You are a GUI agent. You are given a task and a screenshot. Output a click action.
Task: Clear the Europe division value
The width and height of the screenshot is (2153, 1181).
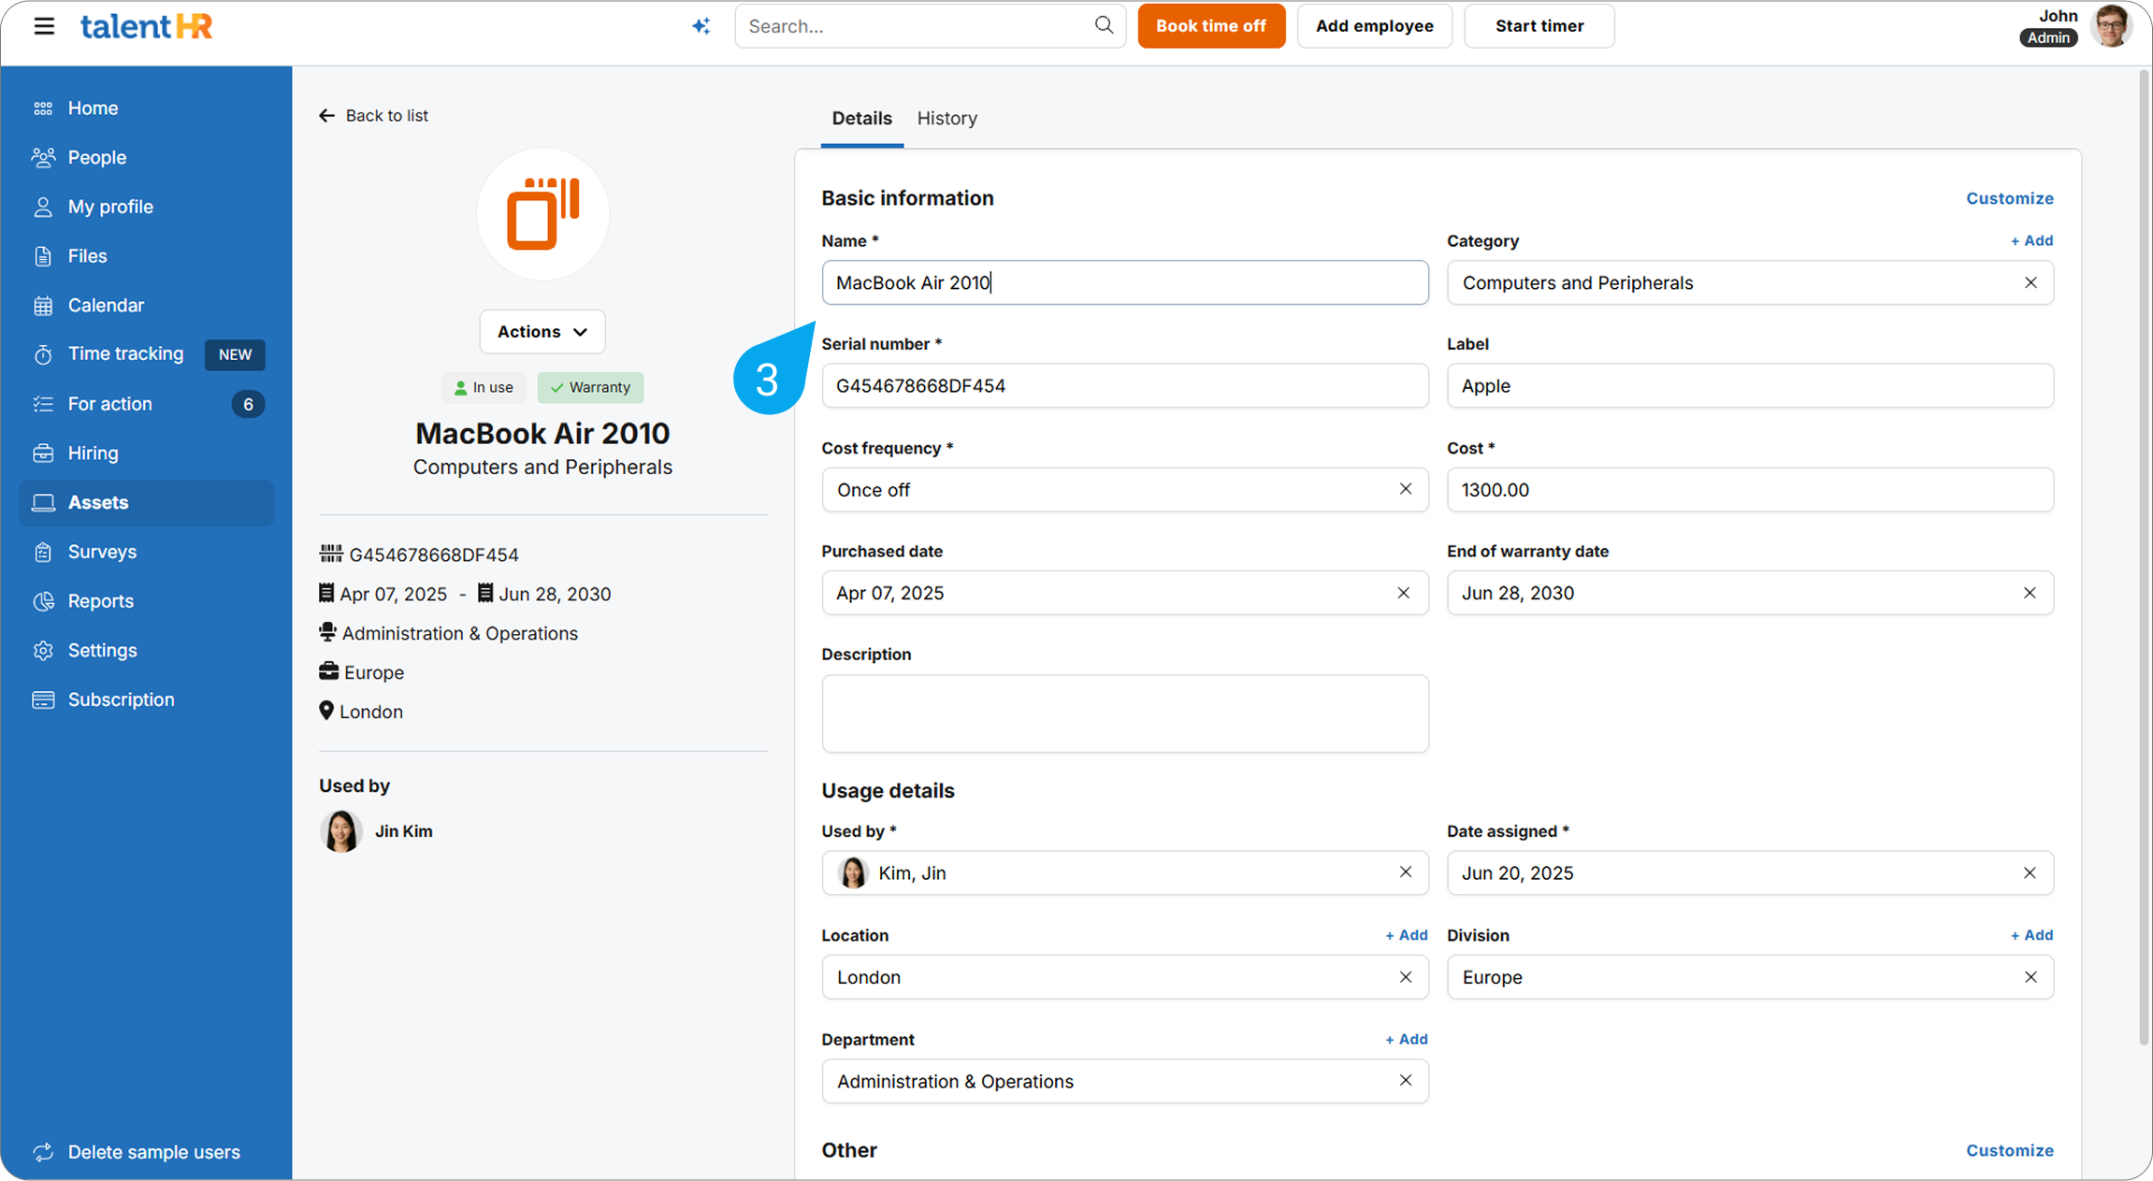pos(2030,977)
